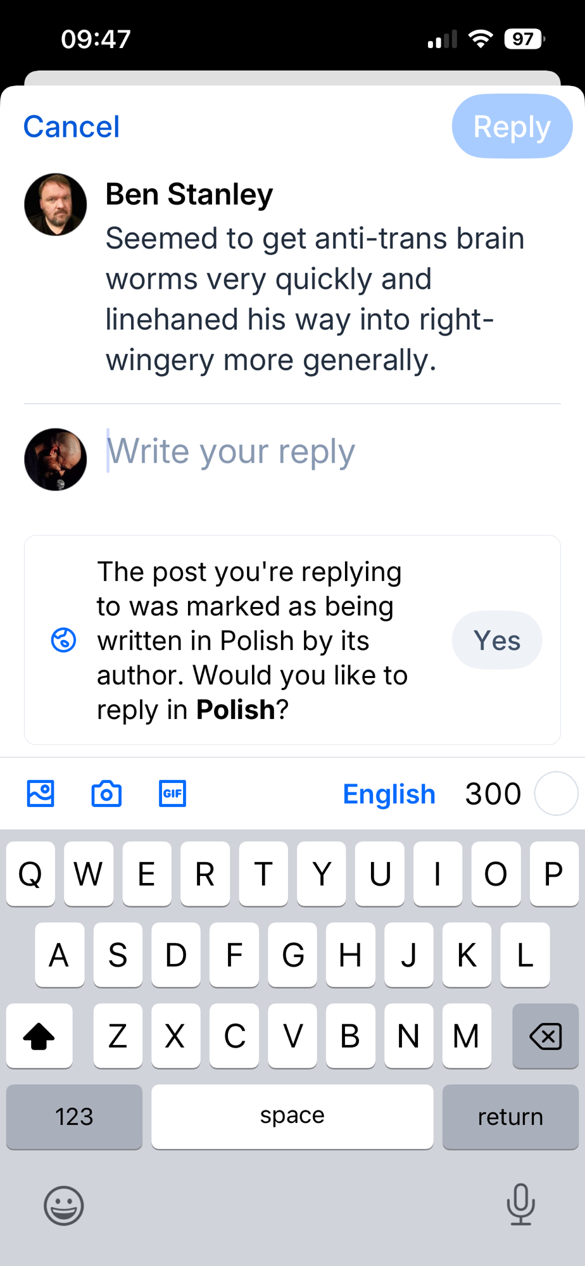The width and height of the screenshot is (585, 1266).
Task: Open the camera to take a photo
Action: [106, 794]
